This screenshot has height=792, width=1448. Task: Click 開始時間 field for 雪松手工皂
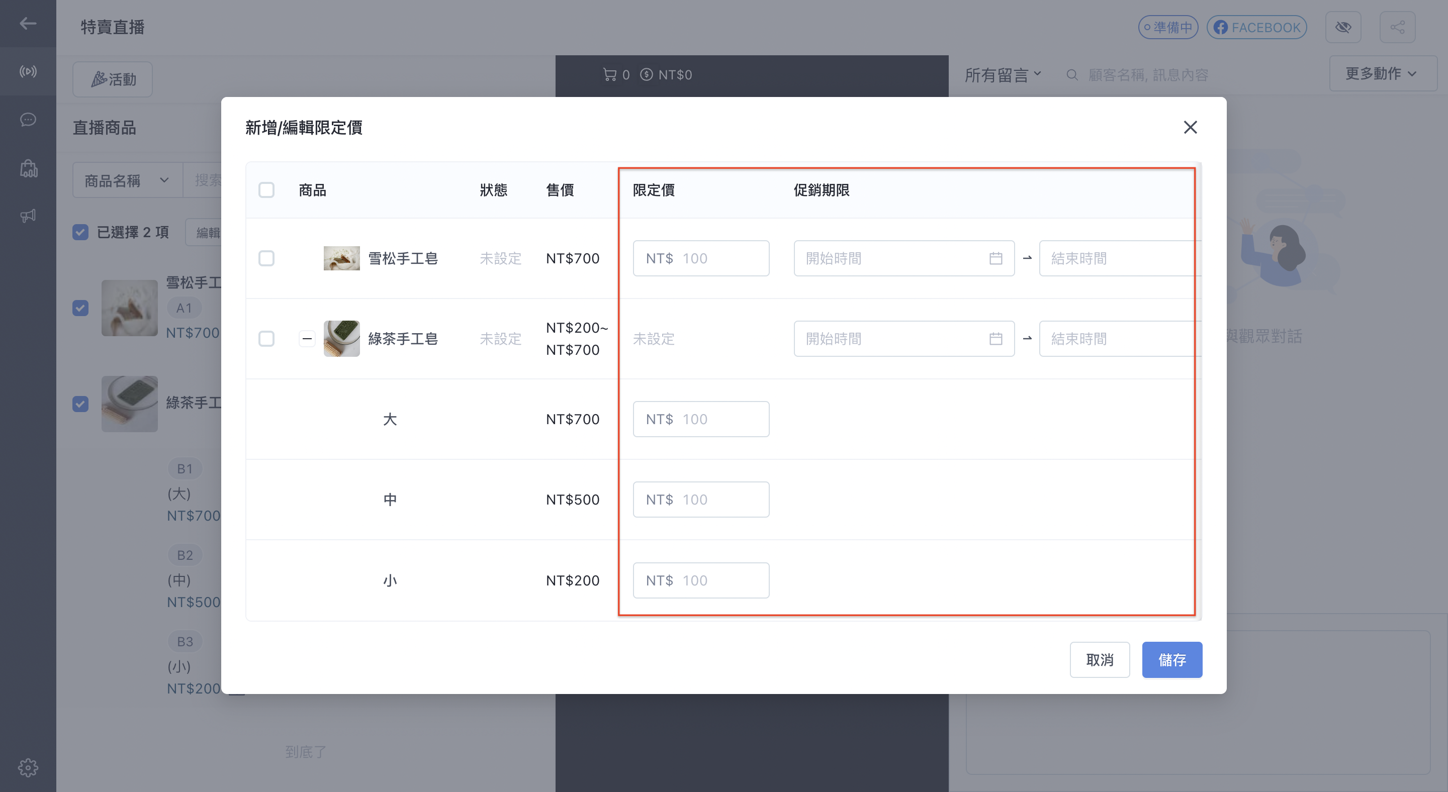click(904, 258)
